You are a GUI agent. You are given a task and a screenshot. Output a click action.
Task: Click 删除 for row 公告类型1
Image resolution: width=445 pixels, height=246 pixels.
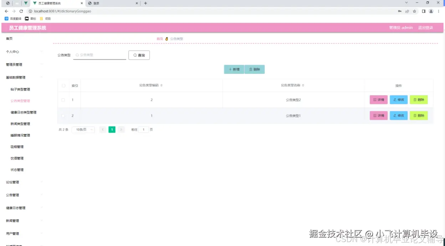tap(419, 115)
